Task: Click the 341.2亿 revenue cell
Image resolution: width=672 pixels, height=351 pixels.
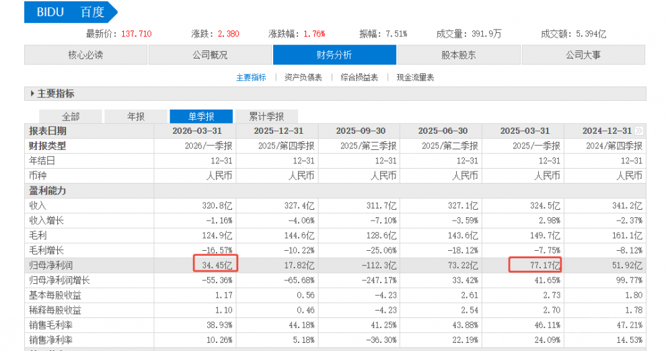Action: (x=627, y=206)
